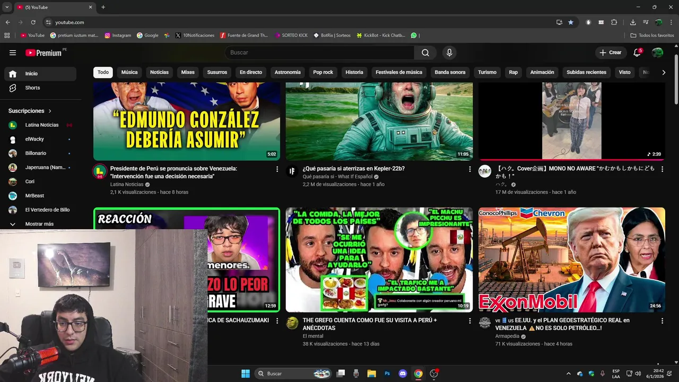Open the ¿Qué pasaría si aterrizas en Kepler-22b? title
Screen dimensions: 679x382
(x=354, y=169)
